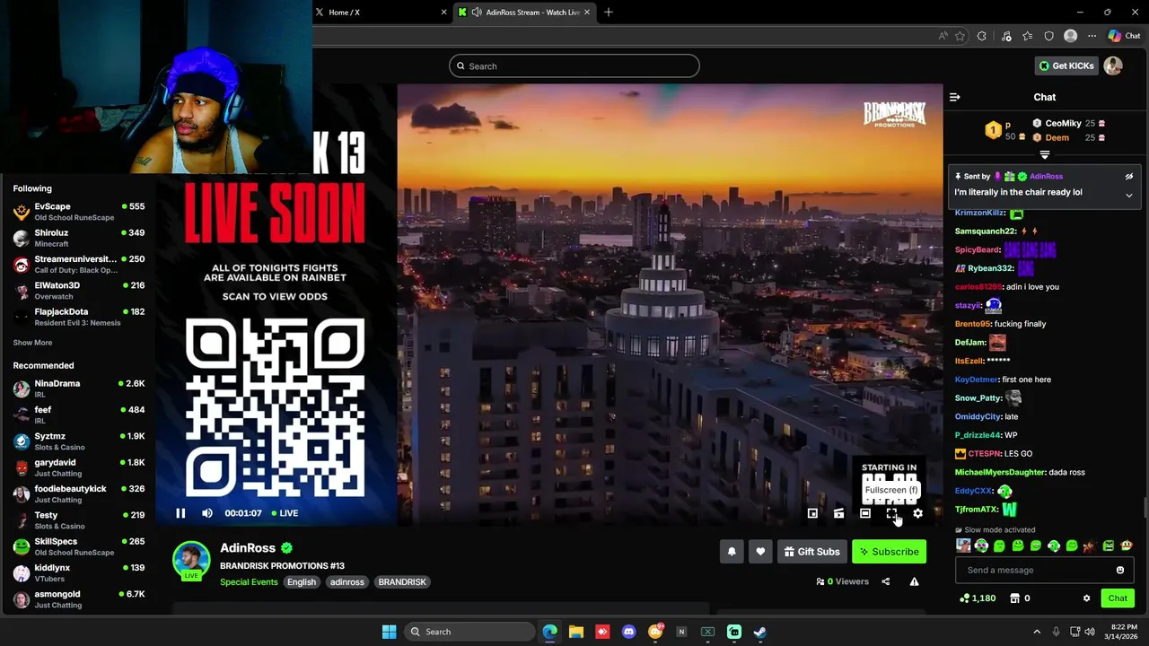Open ElWaton3D channel in sidebar
Screen dimensions: 1149x646
pyautogui.click(x=79, y=290)
